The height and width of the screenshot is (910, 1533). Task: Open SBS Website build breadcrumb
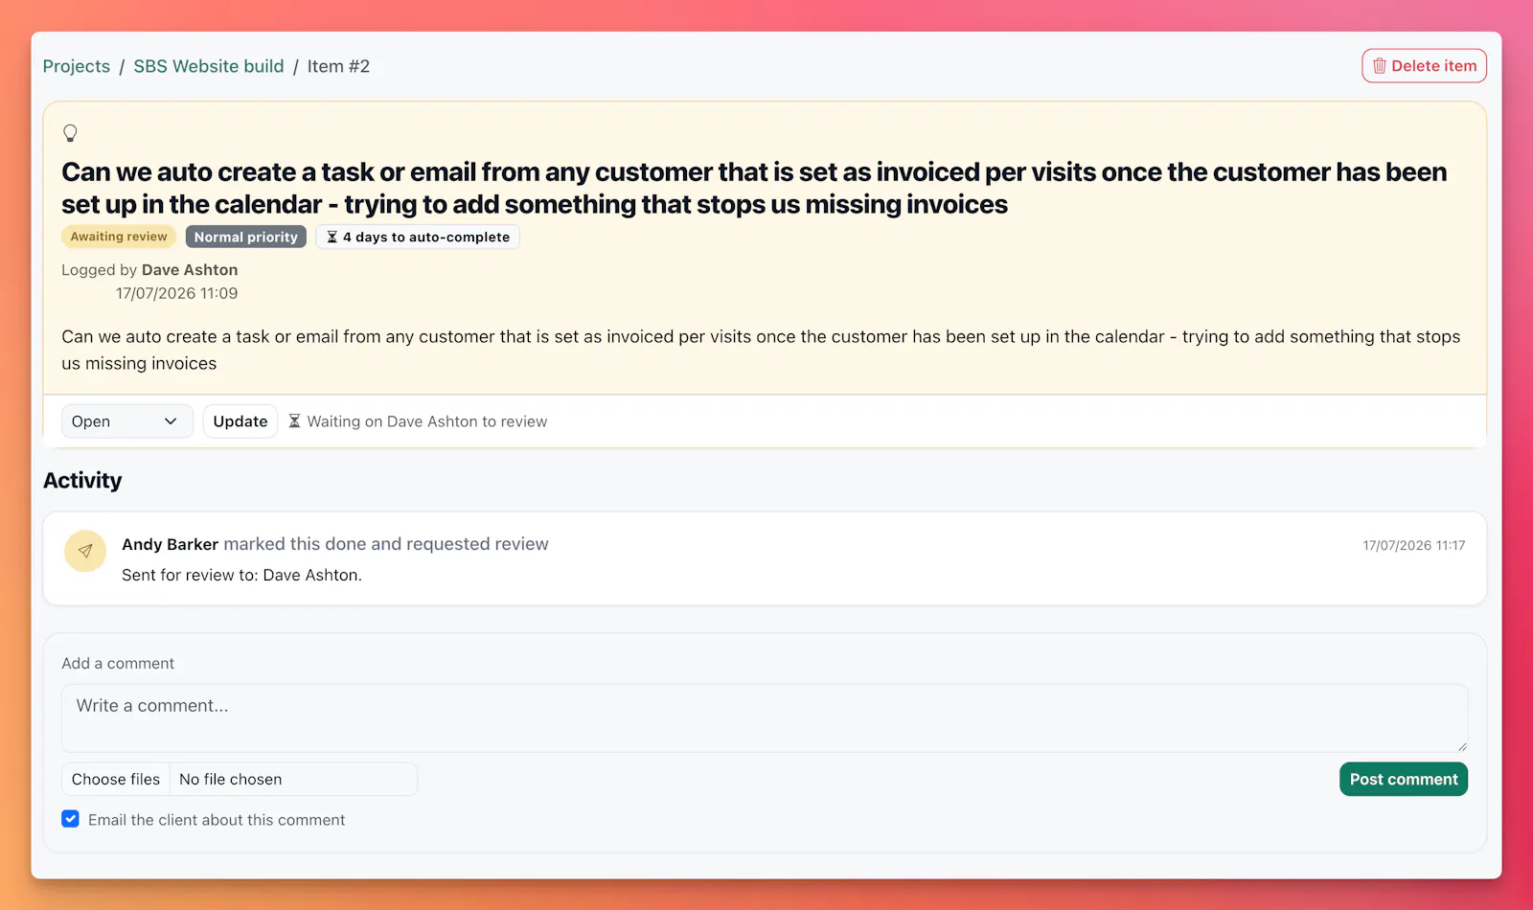[209, 66]
